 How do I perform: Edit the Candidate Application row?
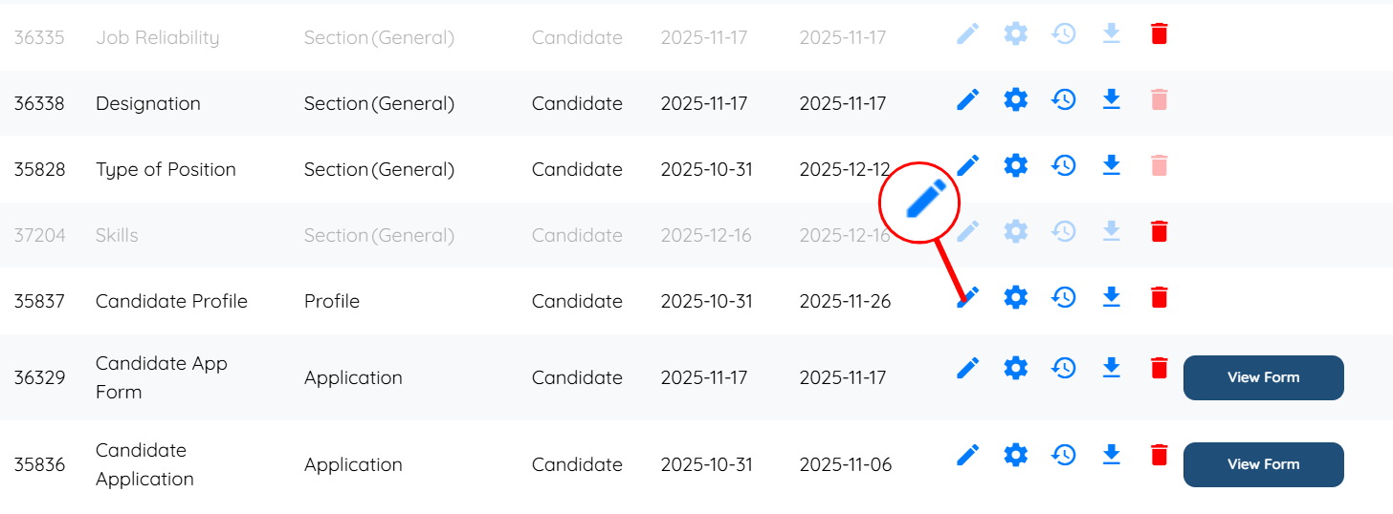968,455
